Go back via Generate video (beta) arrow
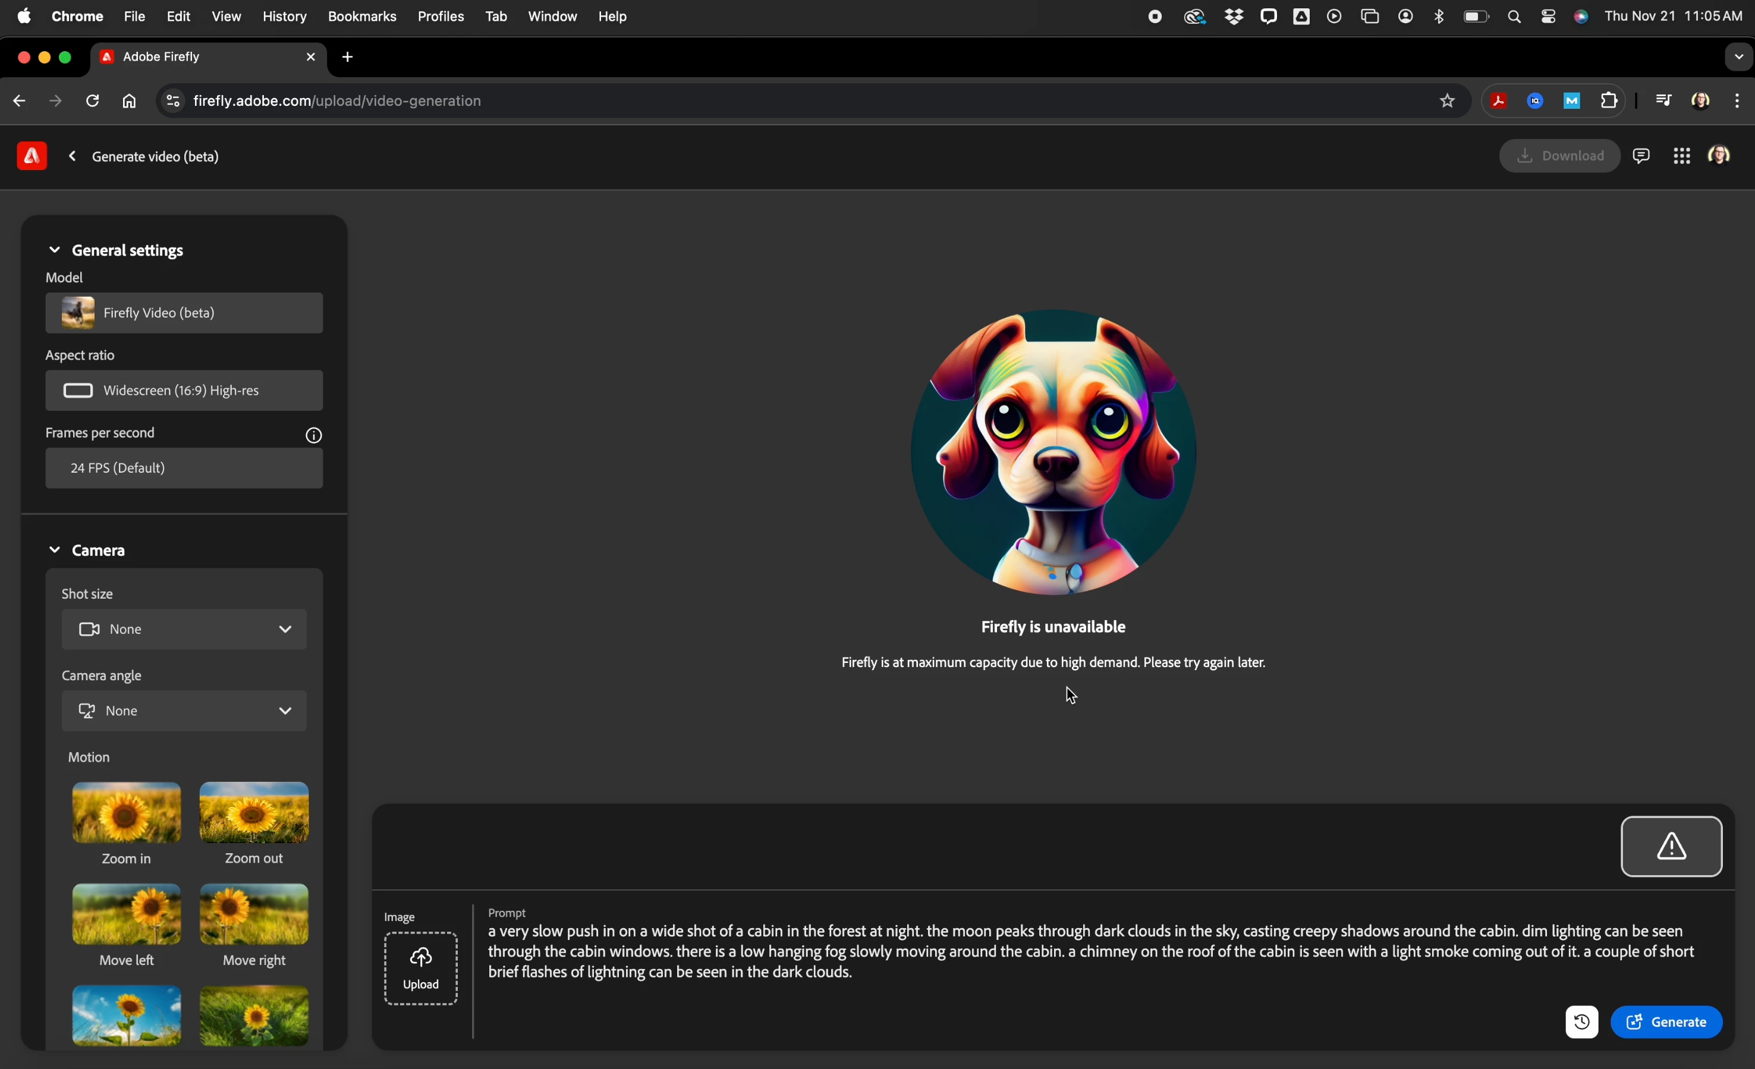 point(72,157)
